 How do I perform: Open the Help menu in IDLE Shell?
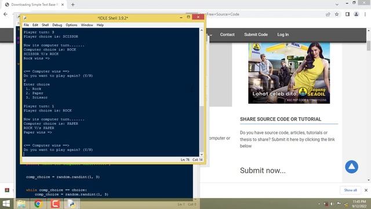(100, 25)
